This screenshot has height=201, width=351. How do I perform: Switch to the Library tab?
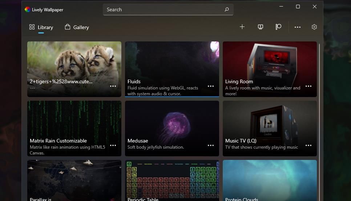pos(41,27)
